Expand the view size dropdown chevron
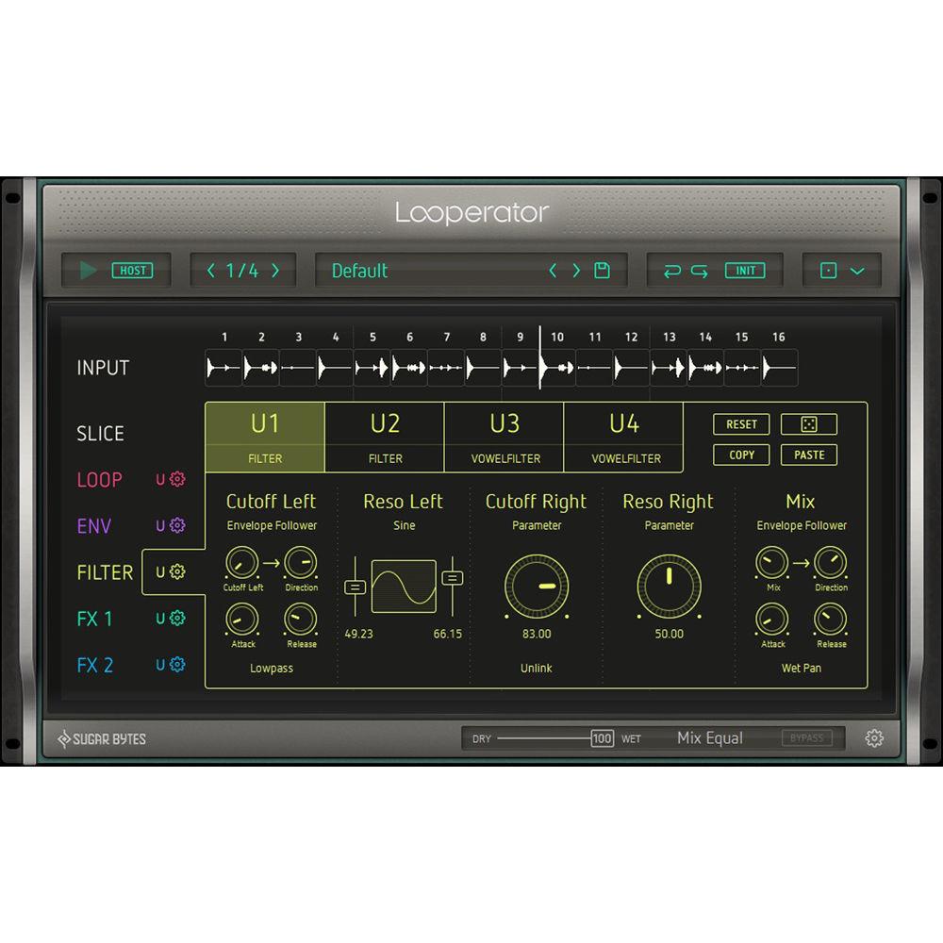The height and width of the screenshot is (943, 943). click(x=856, y=271)
